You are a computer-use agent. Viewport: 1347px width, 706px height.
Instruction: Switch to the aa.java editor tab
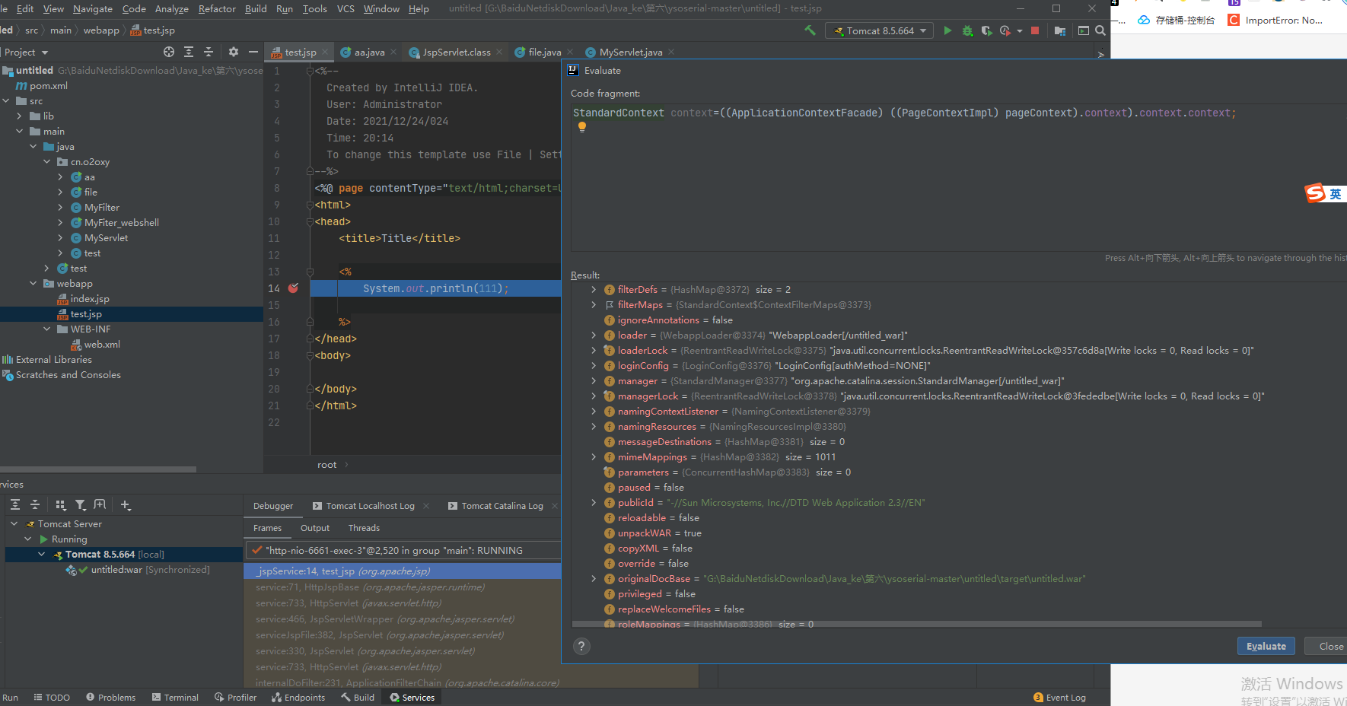(x=369, y=52)
